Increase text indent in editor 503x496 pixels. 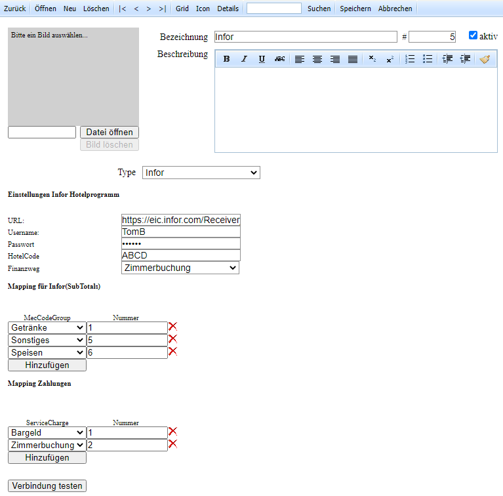(447, 59)
